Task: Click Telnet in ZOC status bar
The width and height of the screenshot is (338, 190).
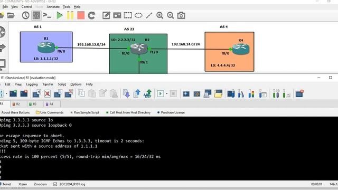Action: point(7,184)
